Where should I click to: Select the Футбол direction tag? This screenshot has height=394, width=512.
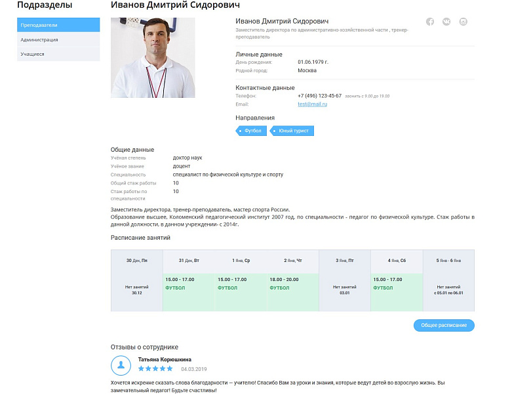tap(251, 131)
